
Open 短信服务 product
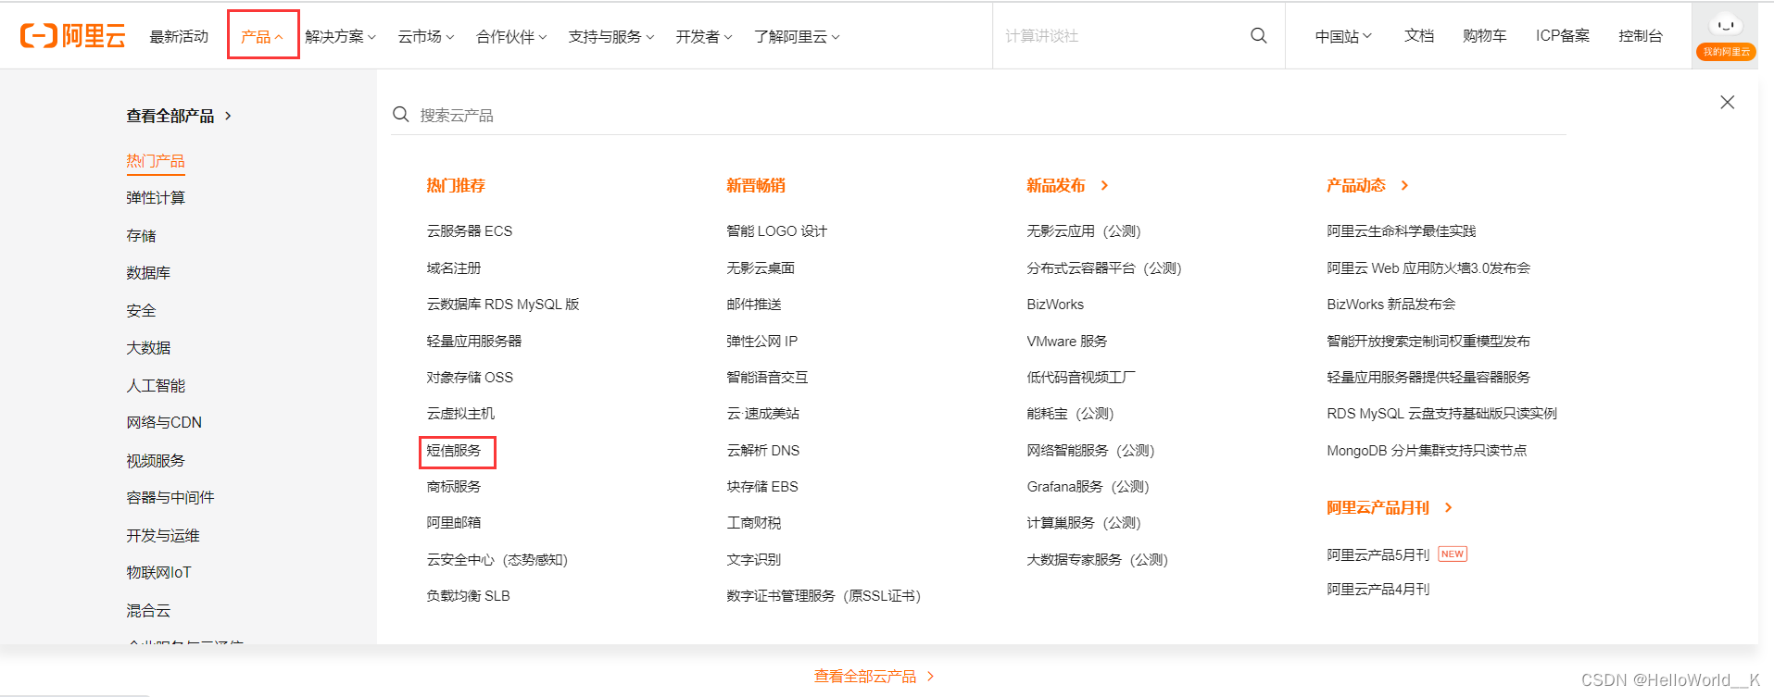(454, 451)
